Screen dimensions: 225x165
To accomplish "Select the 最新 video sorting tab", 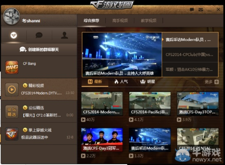I will pyautogui.click(x=95, y=82).
